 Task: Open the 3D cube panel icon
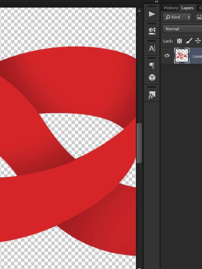[152, 77]
